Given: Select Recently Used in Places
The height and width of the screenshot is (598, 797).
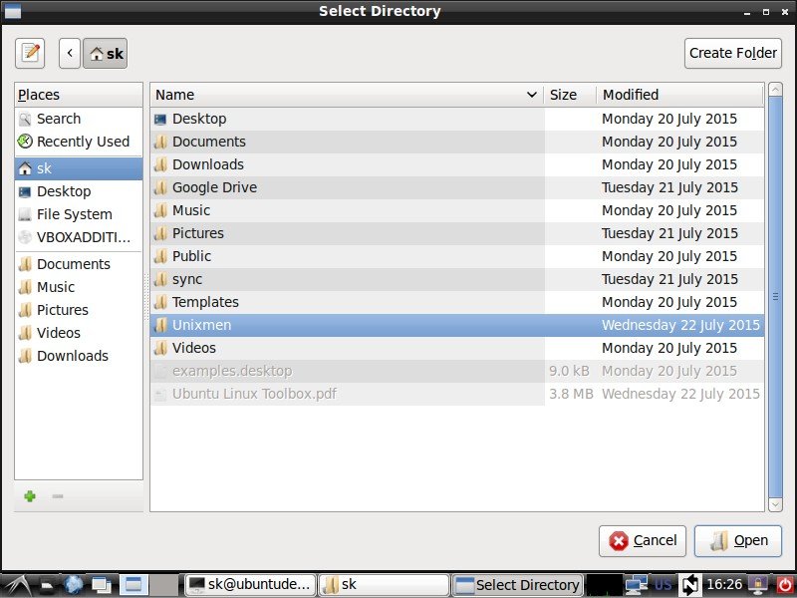Looking at the screenshot, I should coord(79,142).
